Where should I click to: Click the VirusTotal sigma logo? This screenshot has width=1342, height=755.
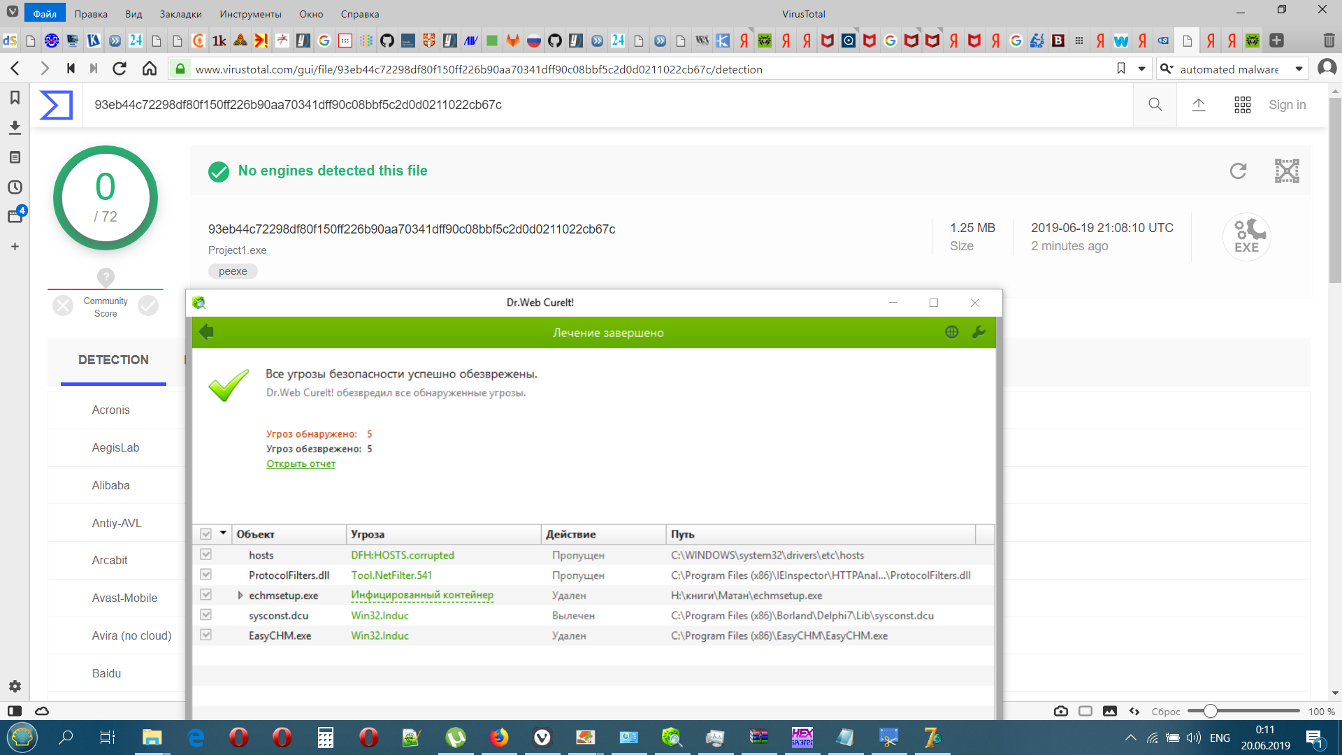pos(56,105)
